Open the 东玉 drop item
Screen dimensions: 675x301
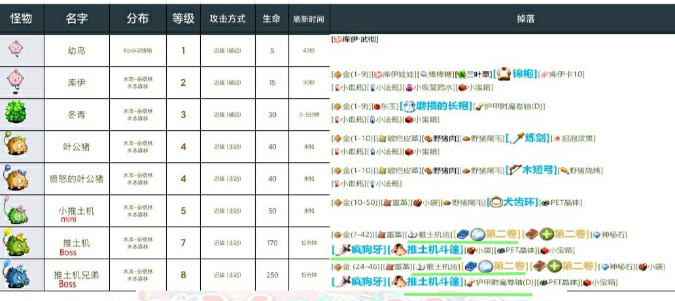coord(385,107)
